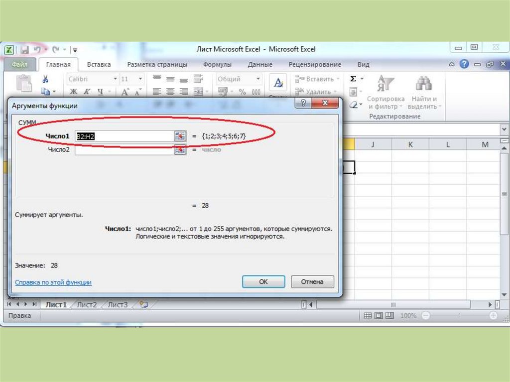Click OK in function arguments dialog
This screenshot has width=510, height=382.
coord(263,282)
